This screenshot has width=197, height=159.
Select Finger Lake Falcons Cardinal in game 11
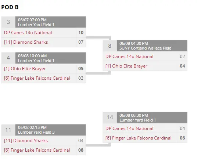click(x=37, y=150)
